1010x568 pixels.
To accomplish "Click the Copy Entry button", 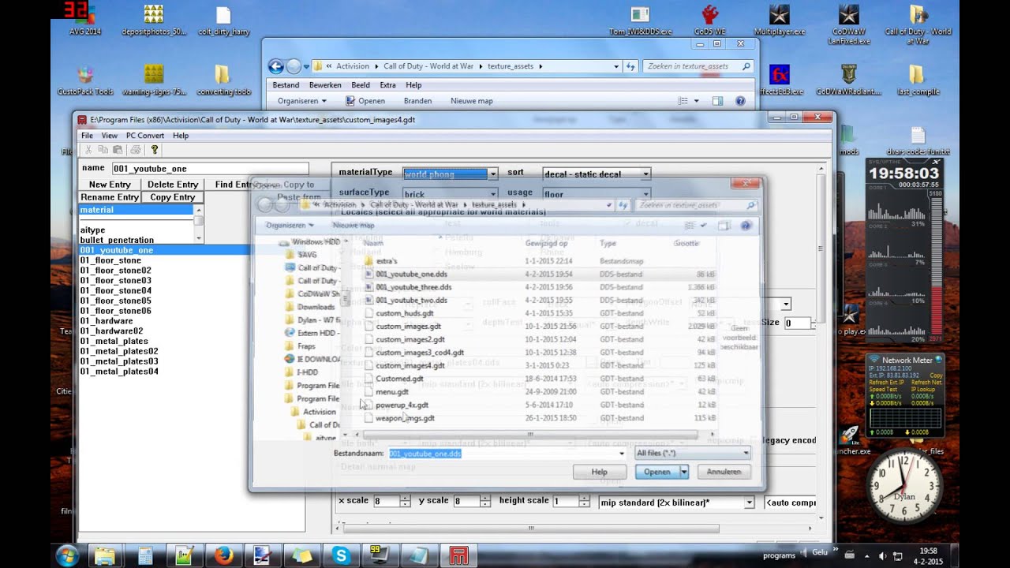I will (173, 197).
